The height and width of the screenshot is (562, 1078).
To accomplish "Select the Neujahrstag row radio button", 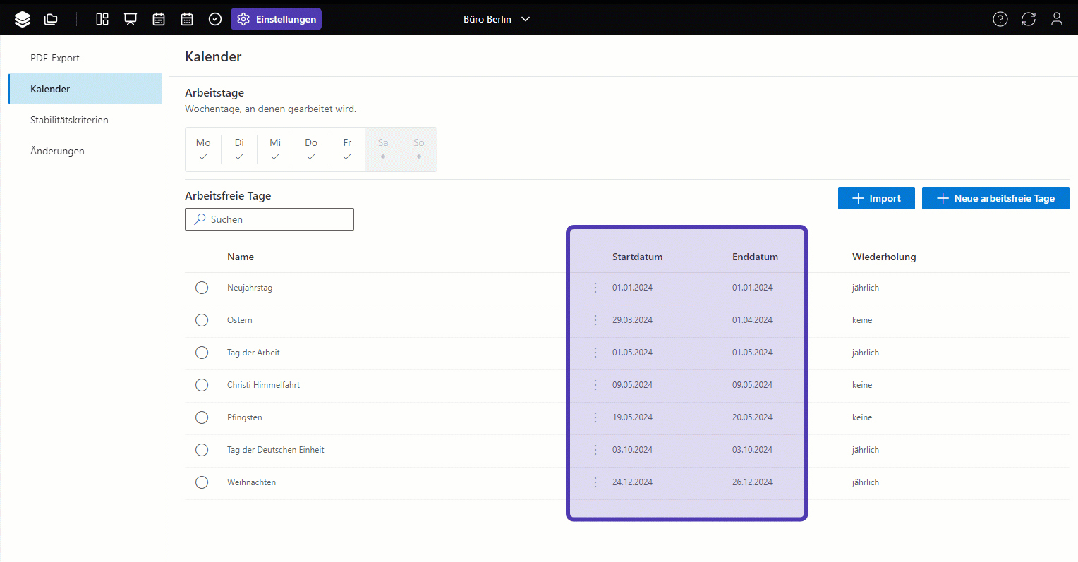I will [x=202, y=288].
